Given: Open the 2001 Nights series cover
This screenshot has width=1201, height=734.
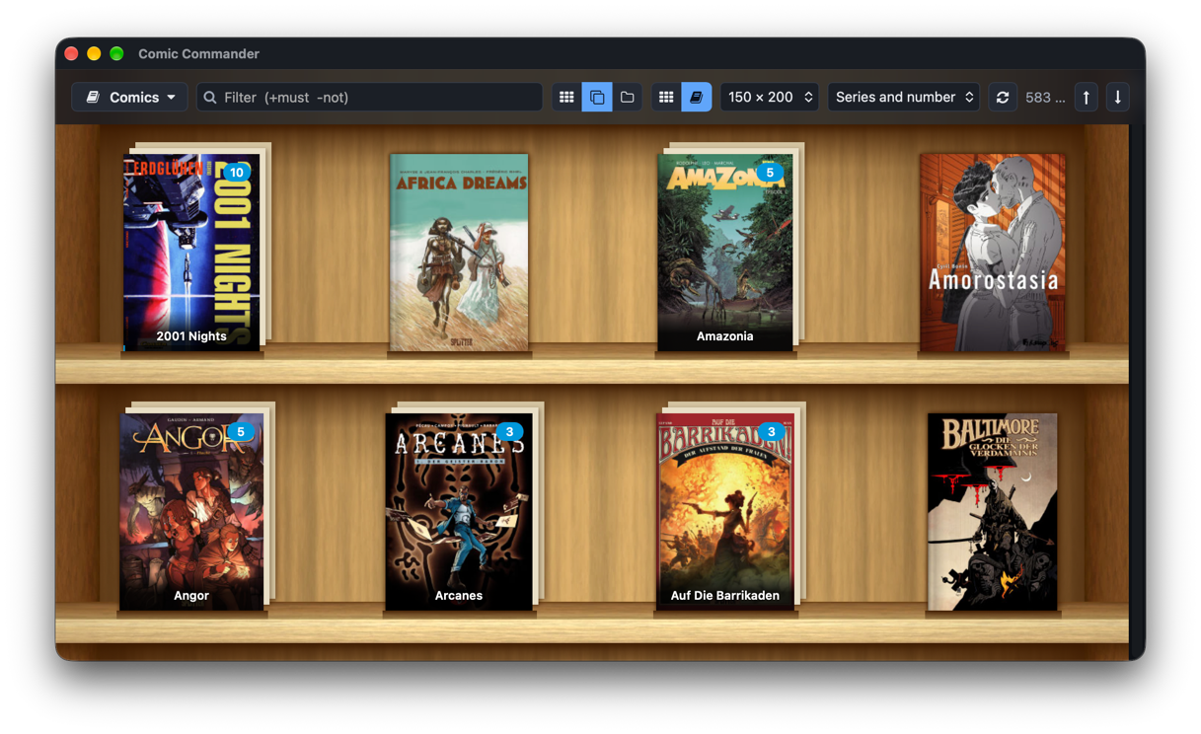Looking at the screenshot, I should tap(191, 253).
